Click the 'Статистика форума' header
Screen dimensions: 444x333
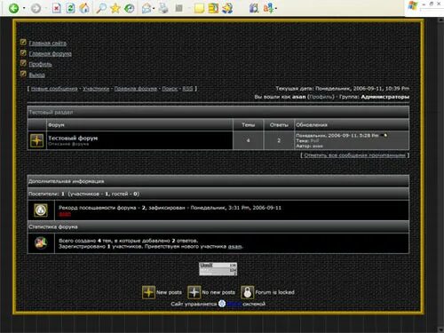tap(218, 226)
